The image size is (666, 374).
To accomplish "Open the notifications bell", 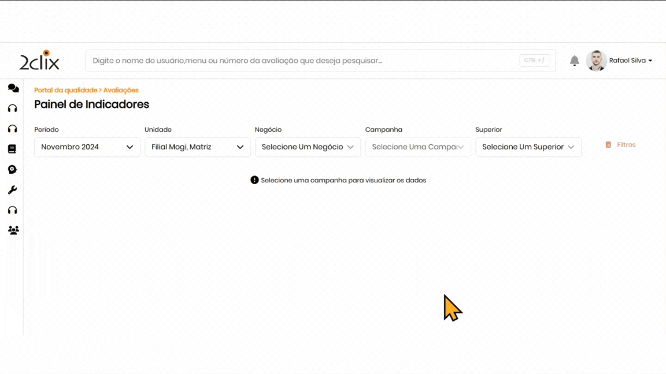I will click(x=574, y=61).
